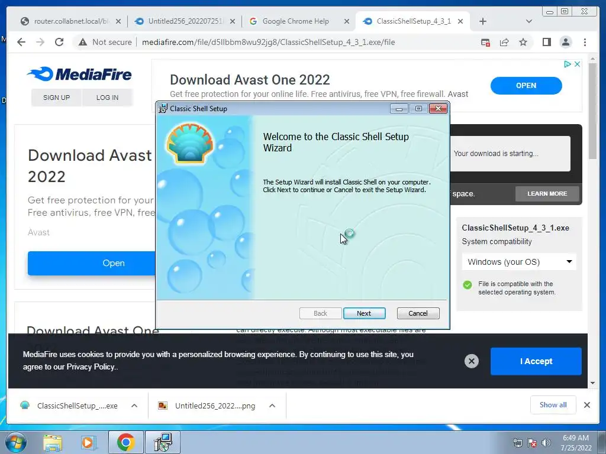Click Show all downloads
The width and height of the screenshot is (606, 454).
point(553,404)
